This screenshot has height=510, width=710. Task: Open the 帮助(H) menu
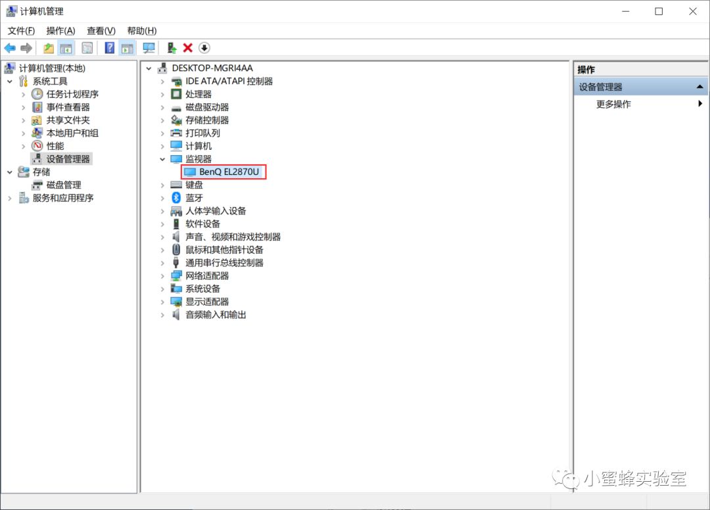(142, 31)
